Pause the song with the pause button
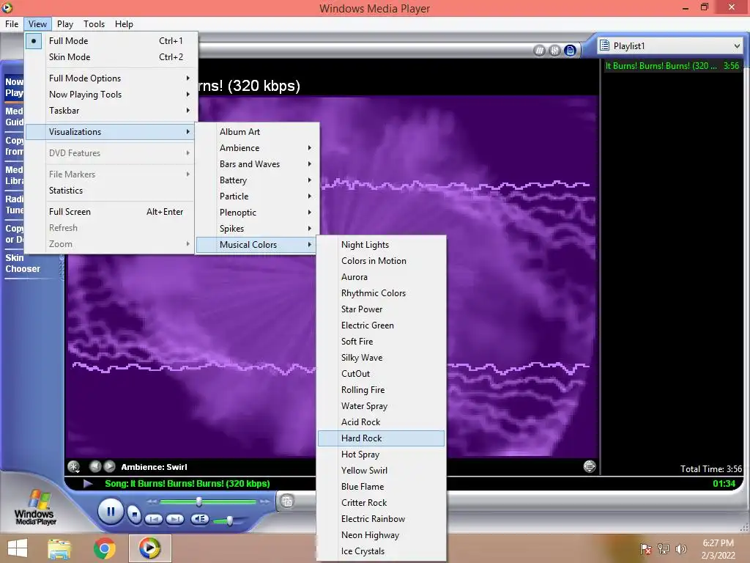This screenshot has height=563, width=750. point(111,512)
